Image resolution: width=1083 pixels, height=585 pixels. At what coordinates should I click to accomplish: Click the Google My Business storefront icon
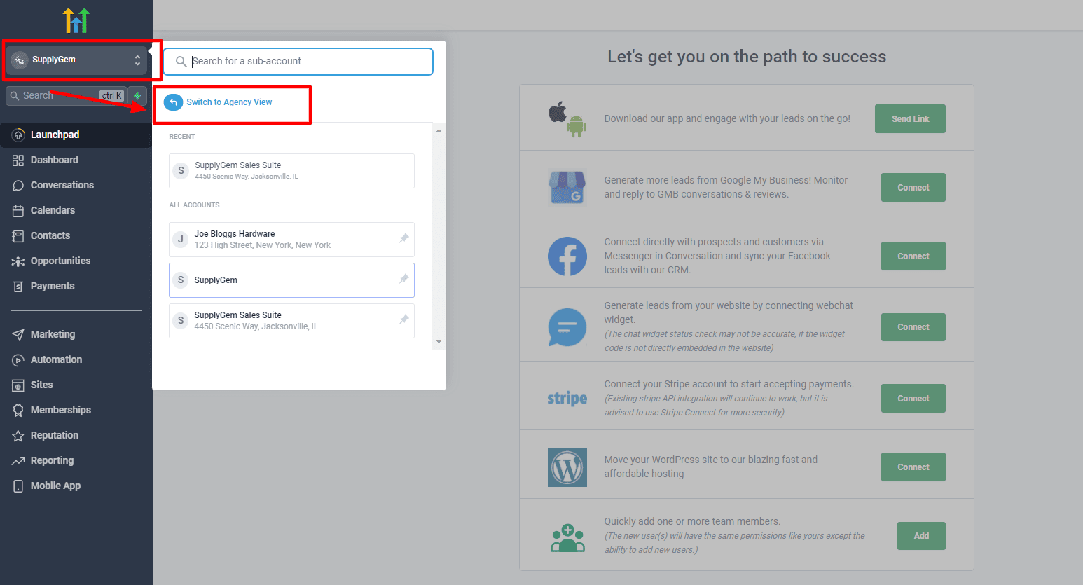click(x=567, y=188)
